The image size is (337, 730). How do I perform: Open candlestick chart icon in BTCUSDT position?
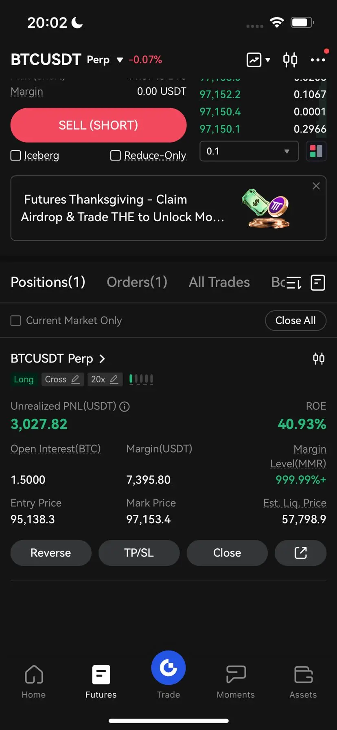tap(319, 358)
